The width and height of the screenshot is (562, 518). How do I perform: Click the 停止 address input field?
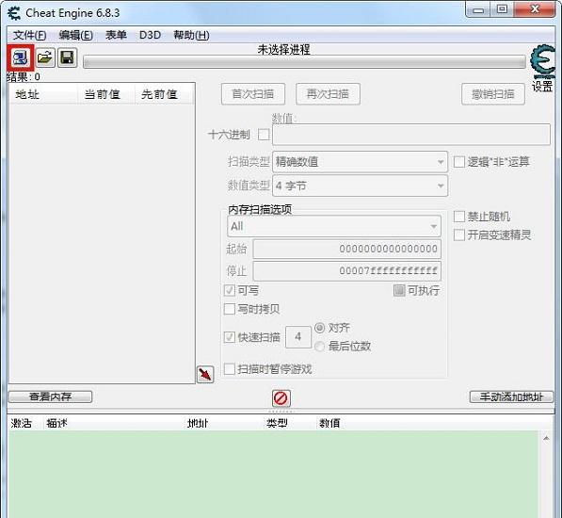tap(347, 271)
